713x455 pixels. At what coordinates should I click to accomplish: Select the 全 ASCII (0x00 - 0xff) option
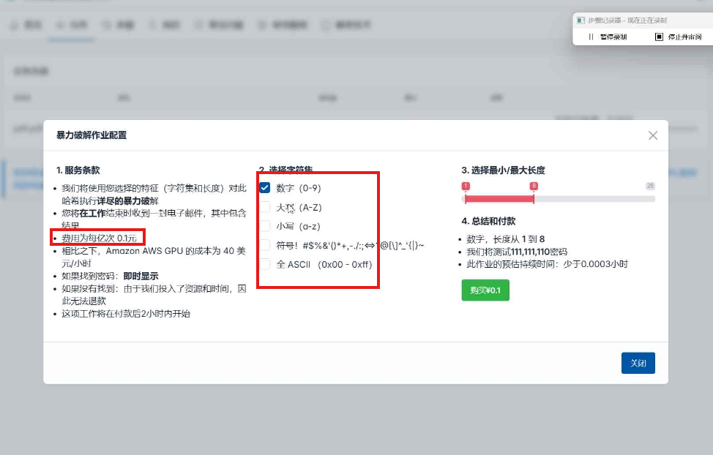265,264
